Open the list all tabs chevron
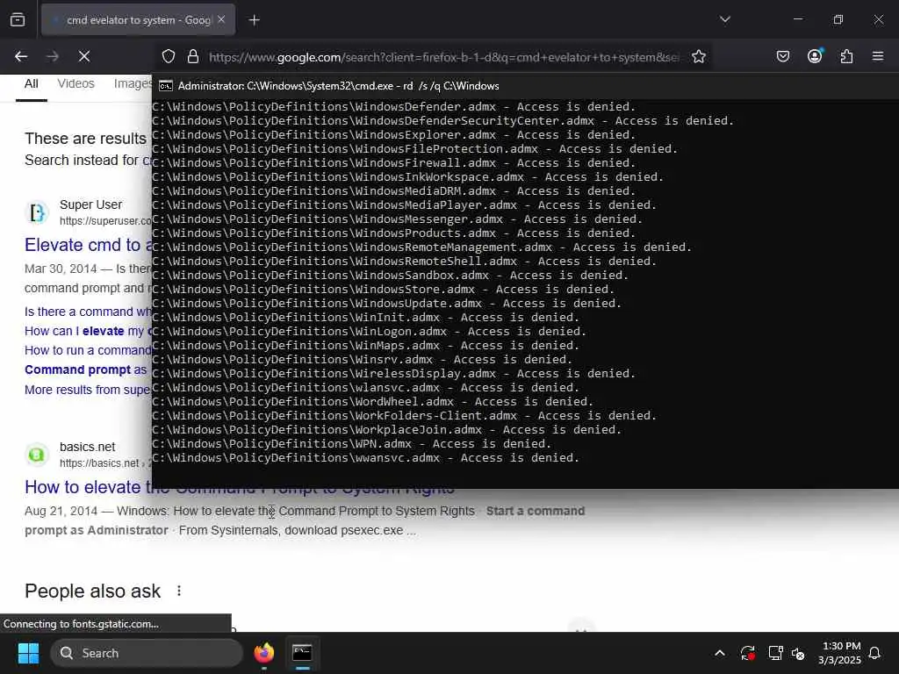The height and width of the screenshot is (674, 899). pos(724,19)
